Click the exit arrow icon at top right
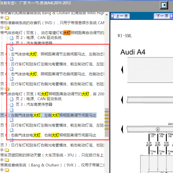The image size is (173, 173). click(164, 5)
